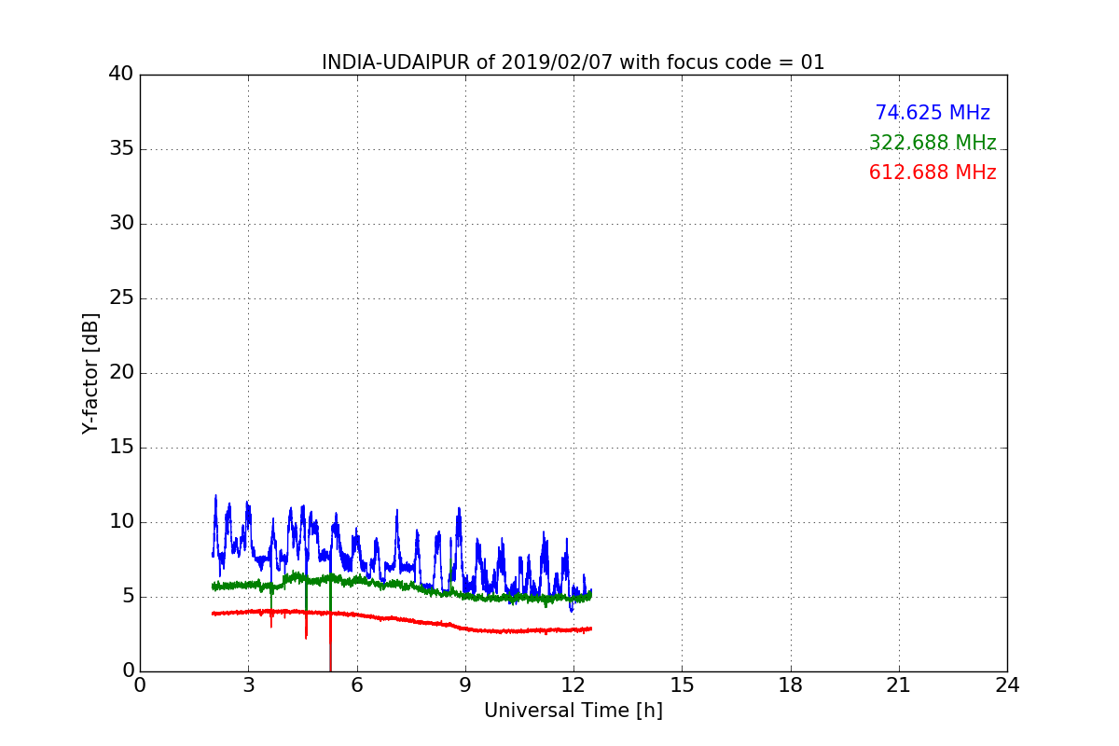Screen dimensions: 1119x746
Task: Click the x-axis tick label 6
Action: [x=356, y=685]
